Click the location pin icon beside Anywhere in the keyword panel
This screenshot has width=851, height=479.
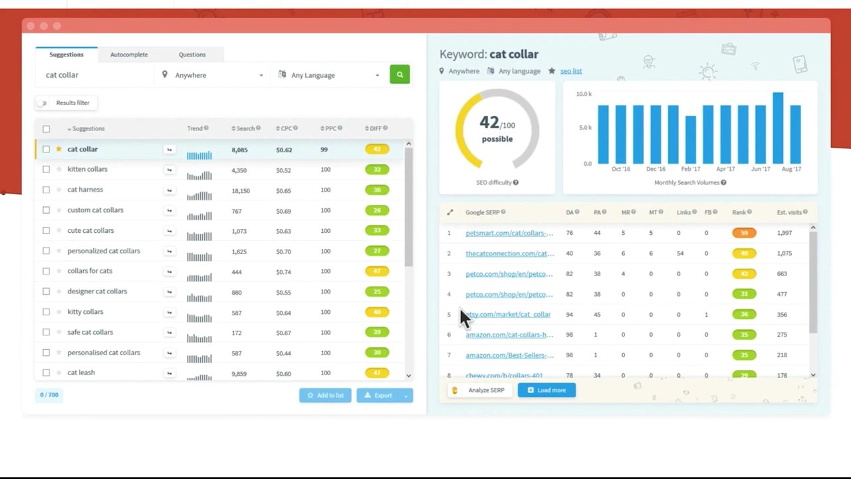tap(441, 71)
